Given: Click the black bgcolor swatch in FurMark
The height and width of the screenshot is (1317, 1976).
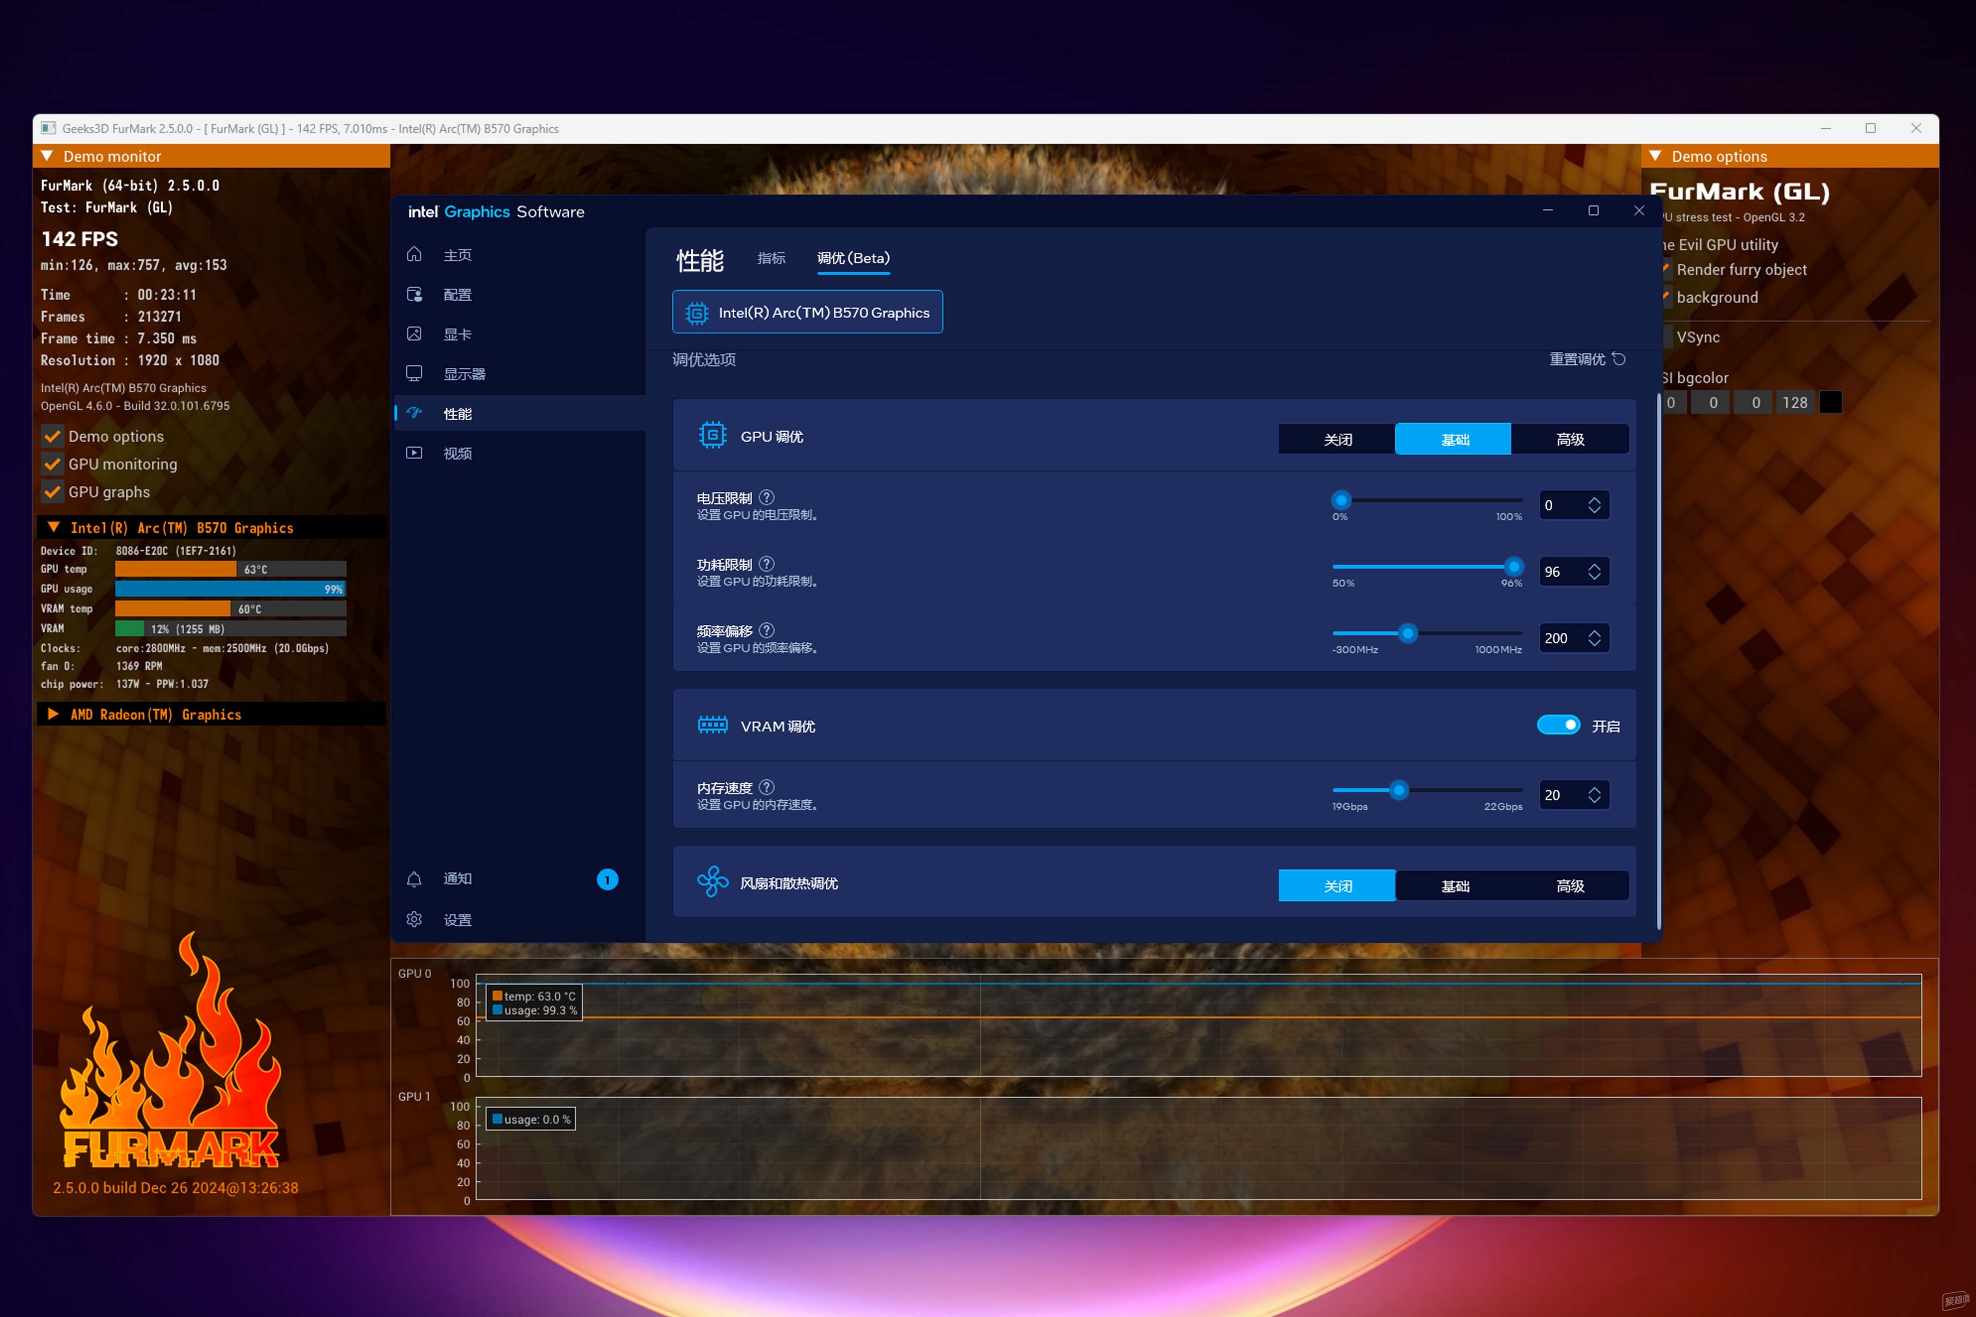Looking at the screenshot, I should [x=1830, y=403].
